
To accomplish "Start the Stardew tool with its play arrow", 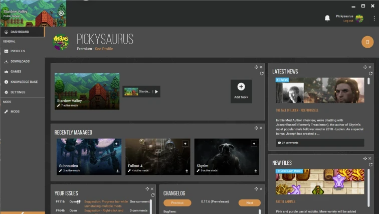I will (156, 91).
